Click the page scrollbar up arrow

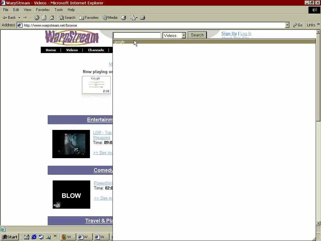(x=318, y=32)
